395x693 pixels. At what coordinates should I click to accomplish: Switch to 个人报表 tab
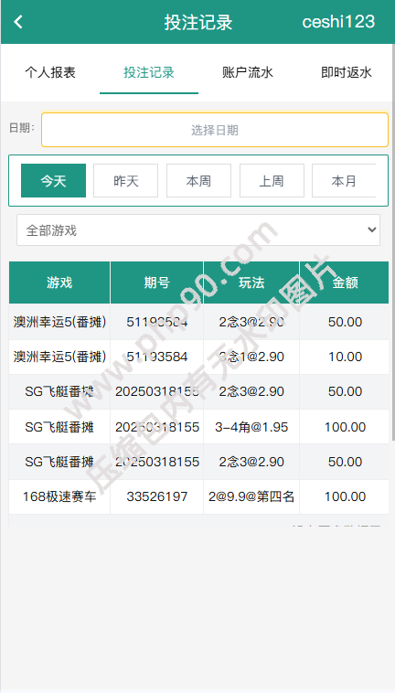pos(50,72)
